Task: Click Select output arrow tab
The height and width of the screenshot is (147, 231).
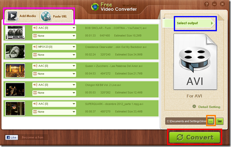Action: pyautogui.click(x=189, y=23)
